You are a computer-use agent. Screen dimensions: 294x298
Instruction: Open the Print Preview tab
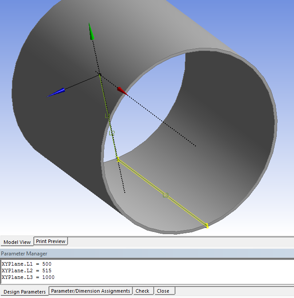(x=51, y=241)
